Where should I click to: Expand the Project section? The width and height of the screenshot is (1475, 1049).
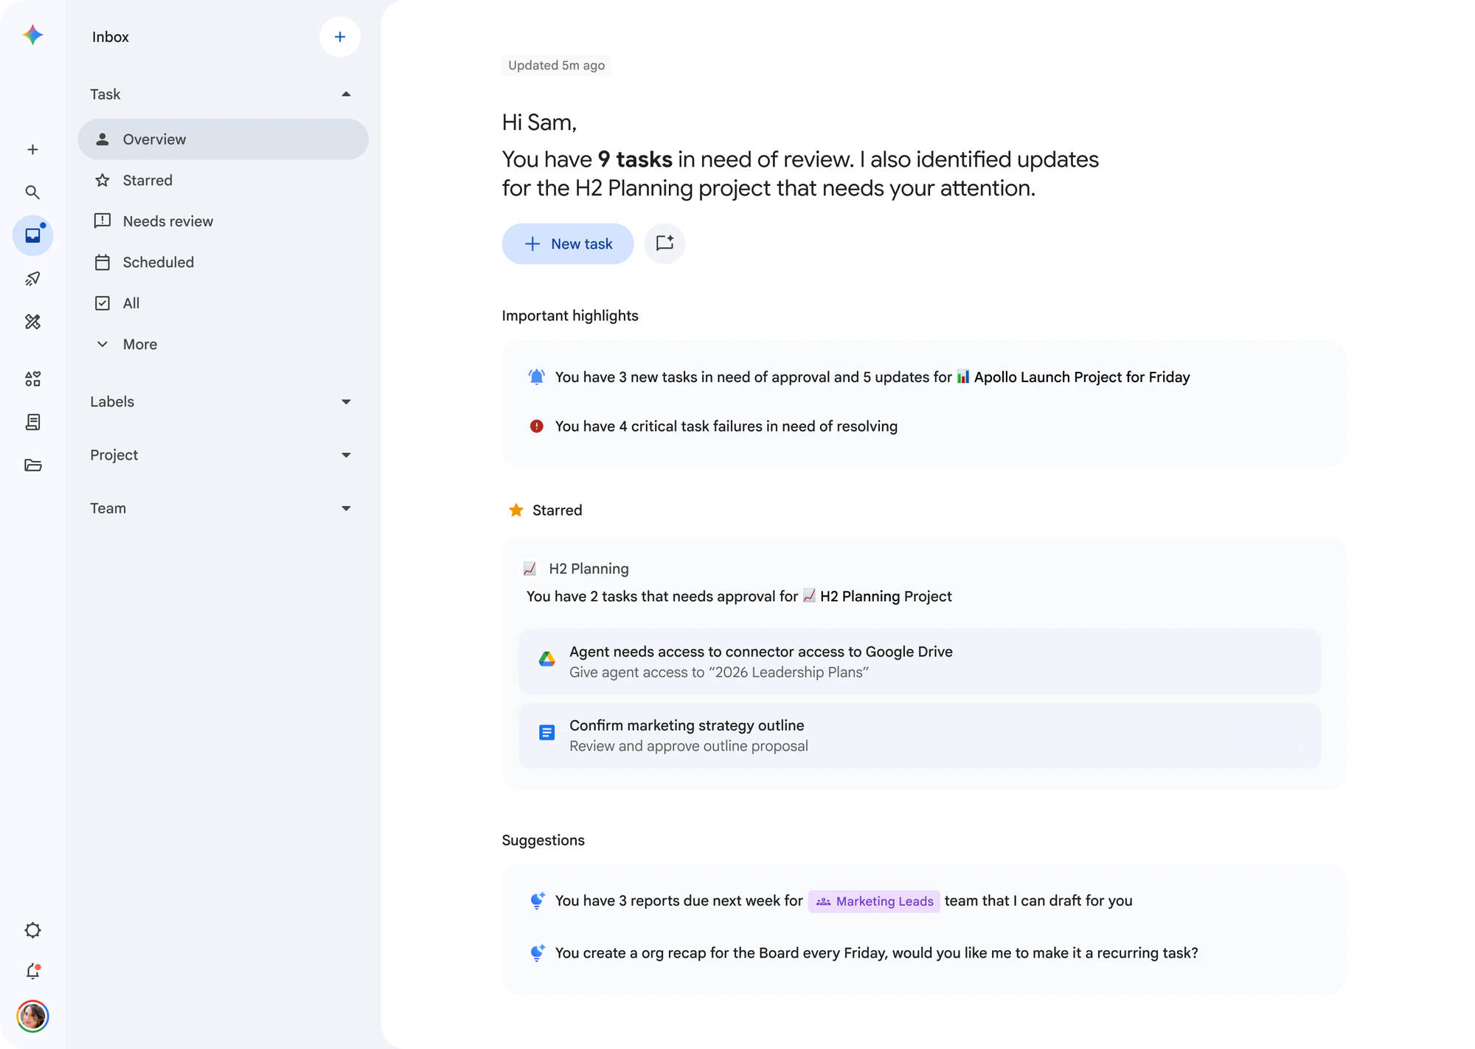pyautogui.click(x=345, y=455)
